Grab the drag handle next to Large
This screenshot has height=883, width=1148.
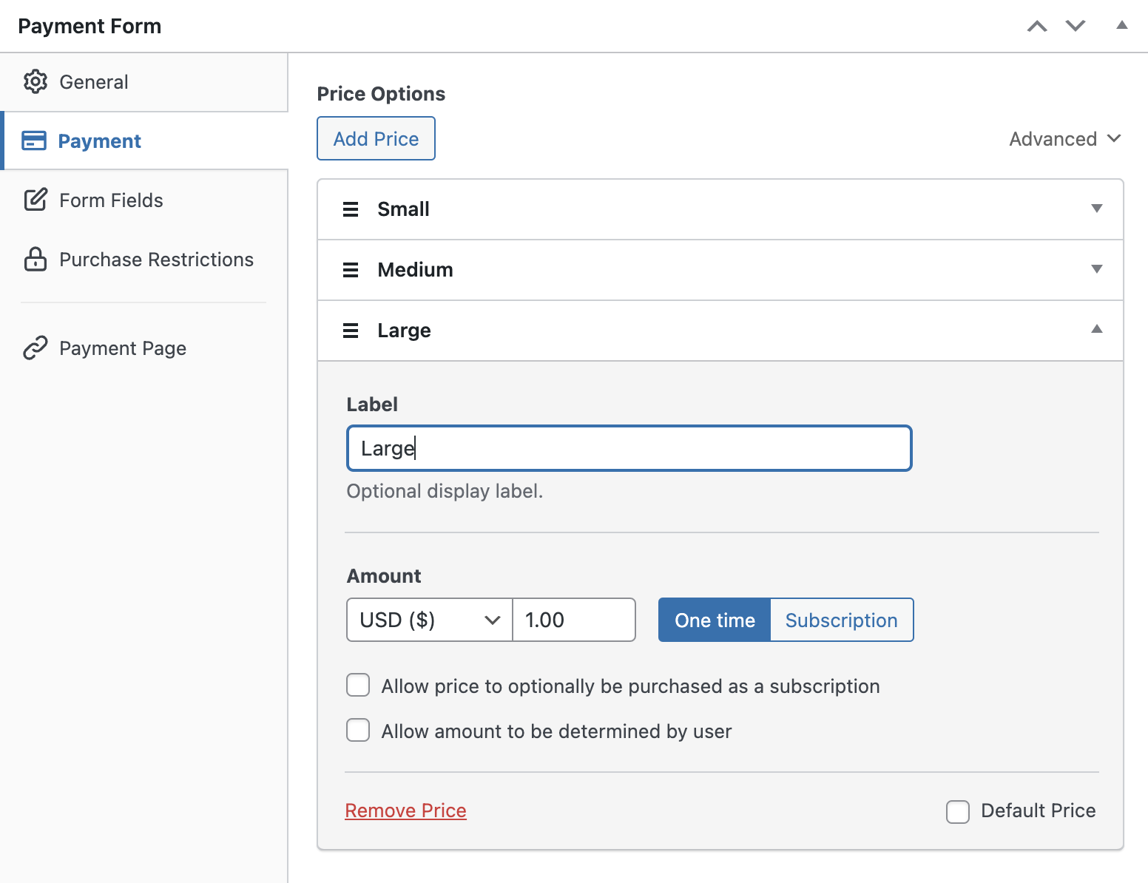350,331
